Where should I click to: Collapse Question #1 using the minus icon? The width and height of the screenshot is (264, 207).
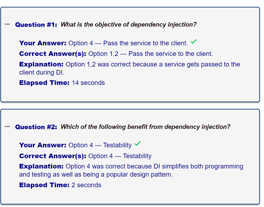[7, 24]
